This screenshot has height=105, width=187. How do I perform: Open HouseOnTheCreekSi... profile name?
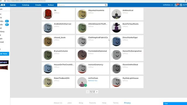click(x=64, y=65)
